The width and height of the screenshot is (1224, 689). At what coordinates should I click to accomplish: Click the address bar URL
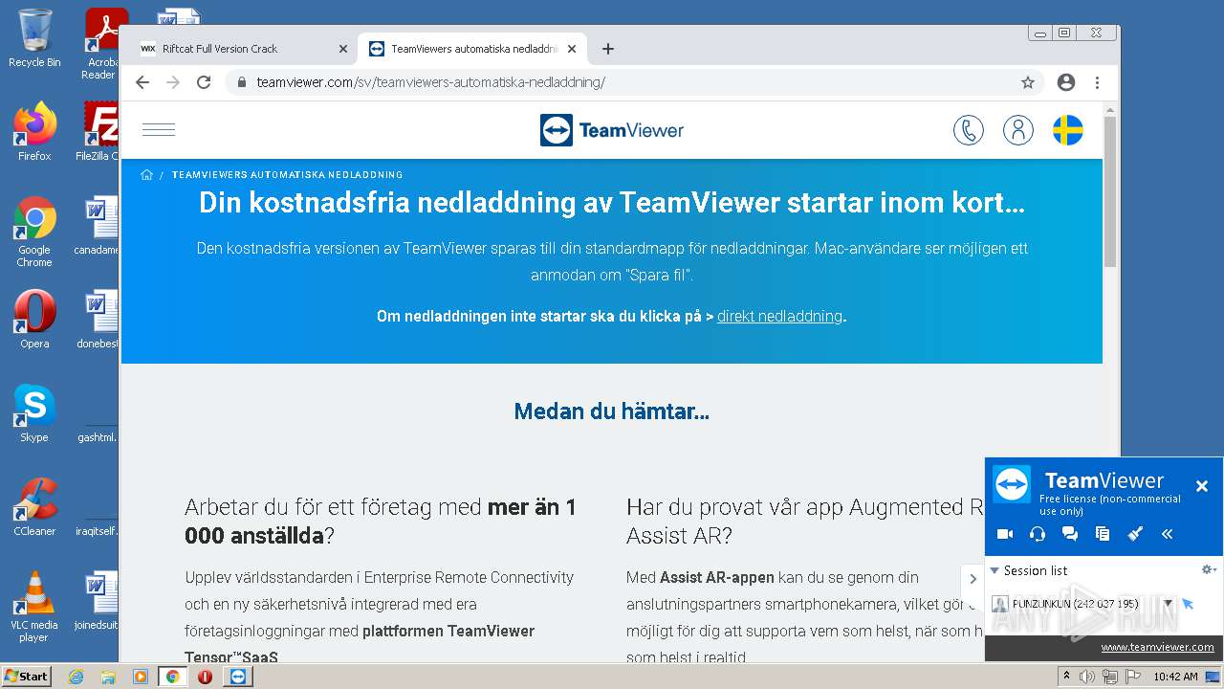point(430,82)
